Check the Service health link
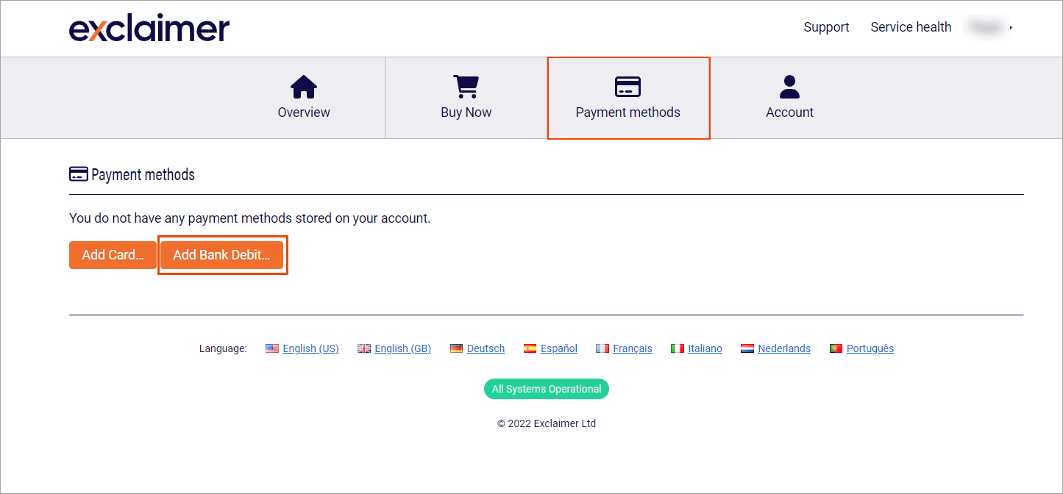Screen dimensions: 1063x494 point(911,27)
